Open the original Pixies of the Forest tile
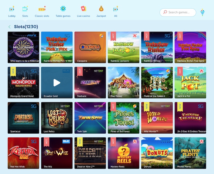This screenshot has width=214, height=174. pyautogui.click(x=124, y=118)
